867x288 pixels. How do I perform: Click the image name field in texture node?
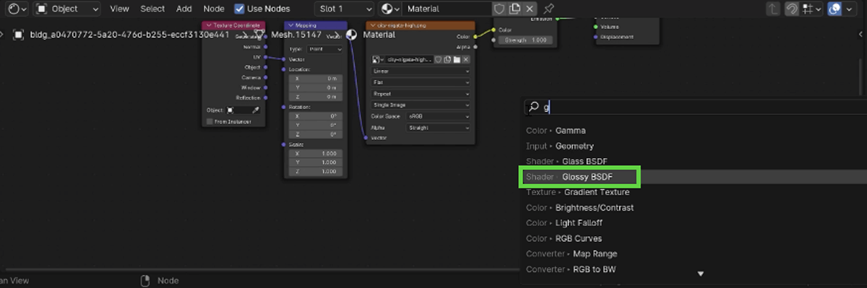tap(410, 60)
